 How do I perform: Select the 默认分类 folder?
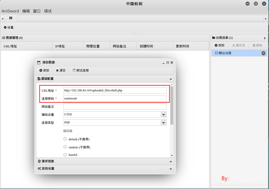point(239,53)
